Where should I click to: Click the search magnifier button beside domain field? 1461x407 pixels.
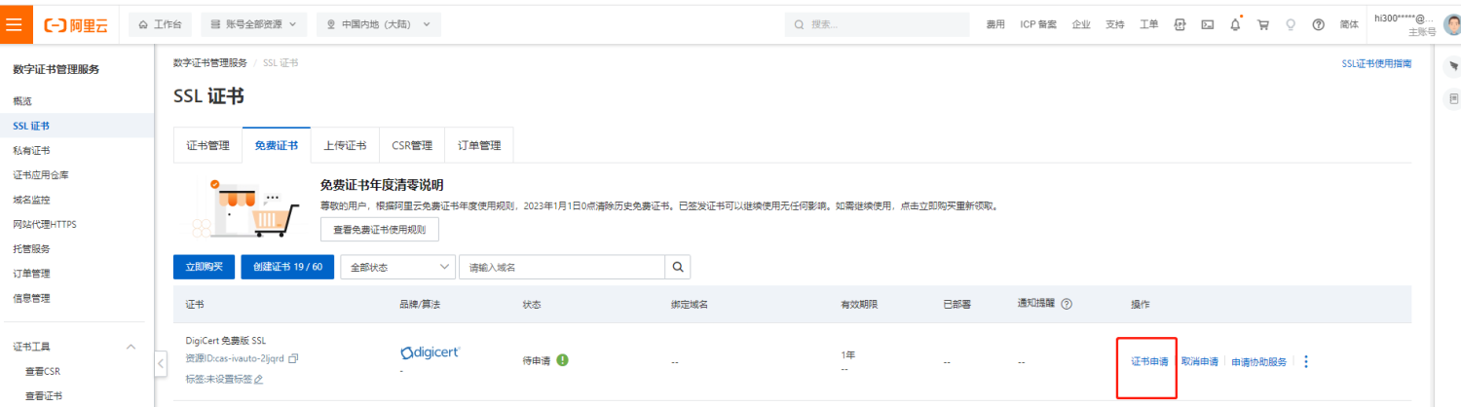click(x=678, y=267)
